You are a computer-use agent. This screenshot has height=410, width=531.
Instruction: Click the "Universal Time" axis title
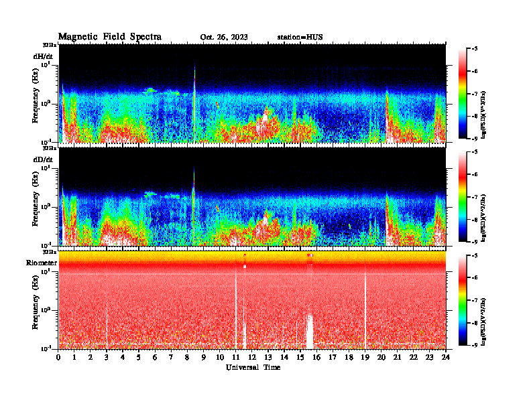pos(253,367)
